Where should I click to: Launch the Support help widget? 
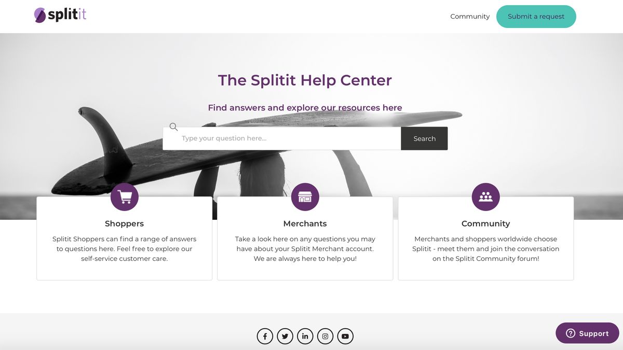pyautogui.click(x=587, y=333)
